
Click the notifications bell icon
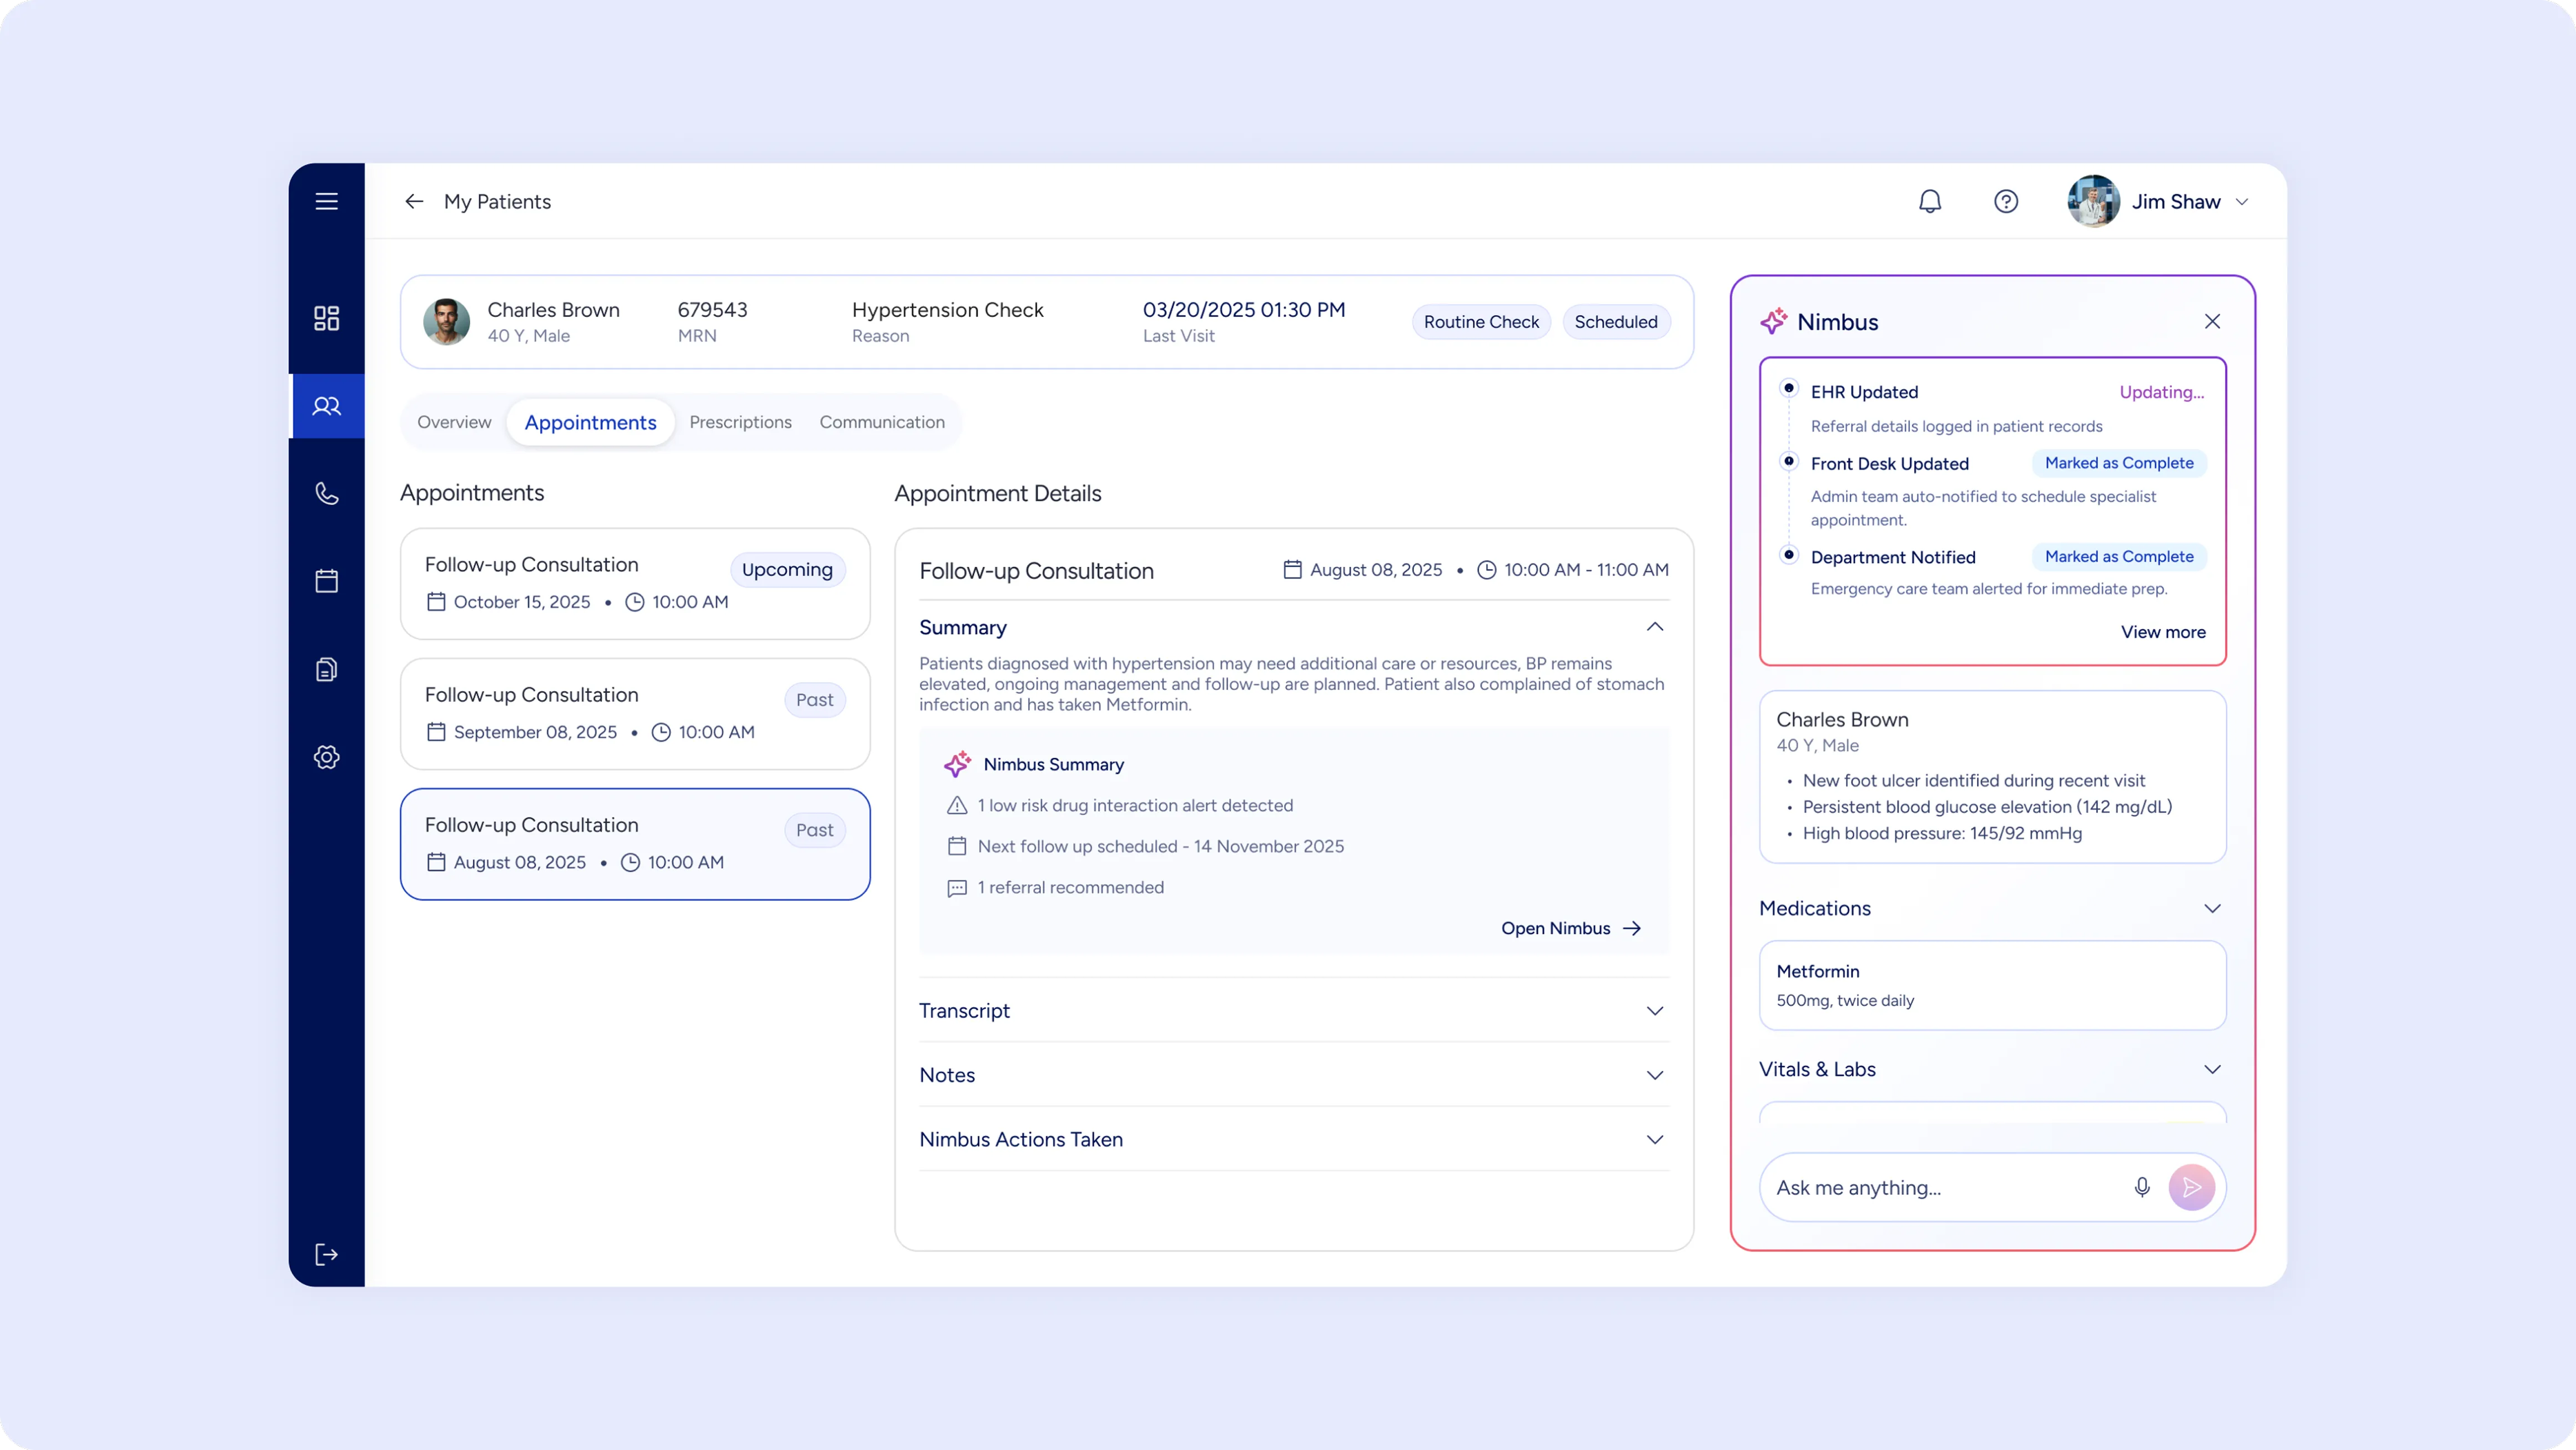[x=1929, y=201]
